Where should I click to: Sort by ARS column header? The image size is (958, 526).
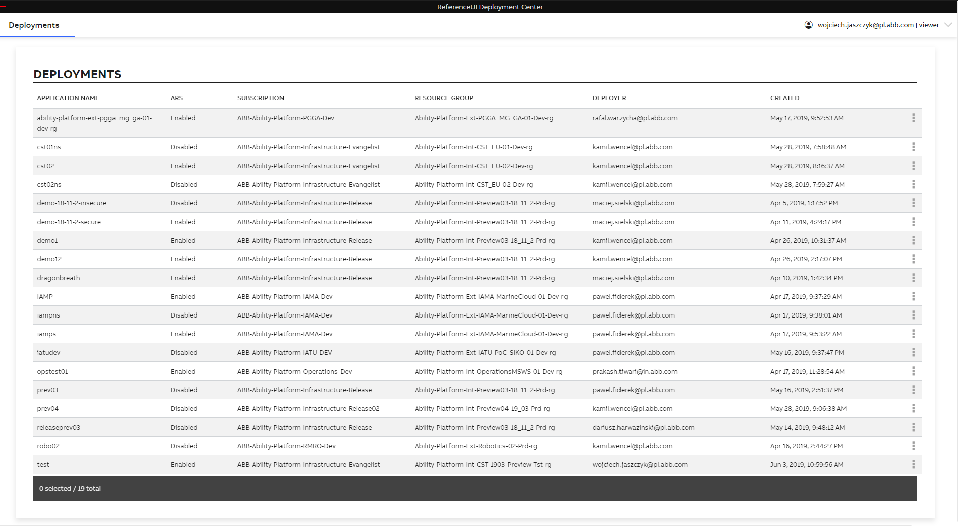click(177, 98)
